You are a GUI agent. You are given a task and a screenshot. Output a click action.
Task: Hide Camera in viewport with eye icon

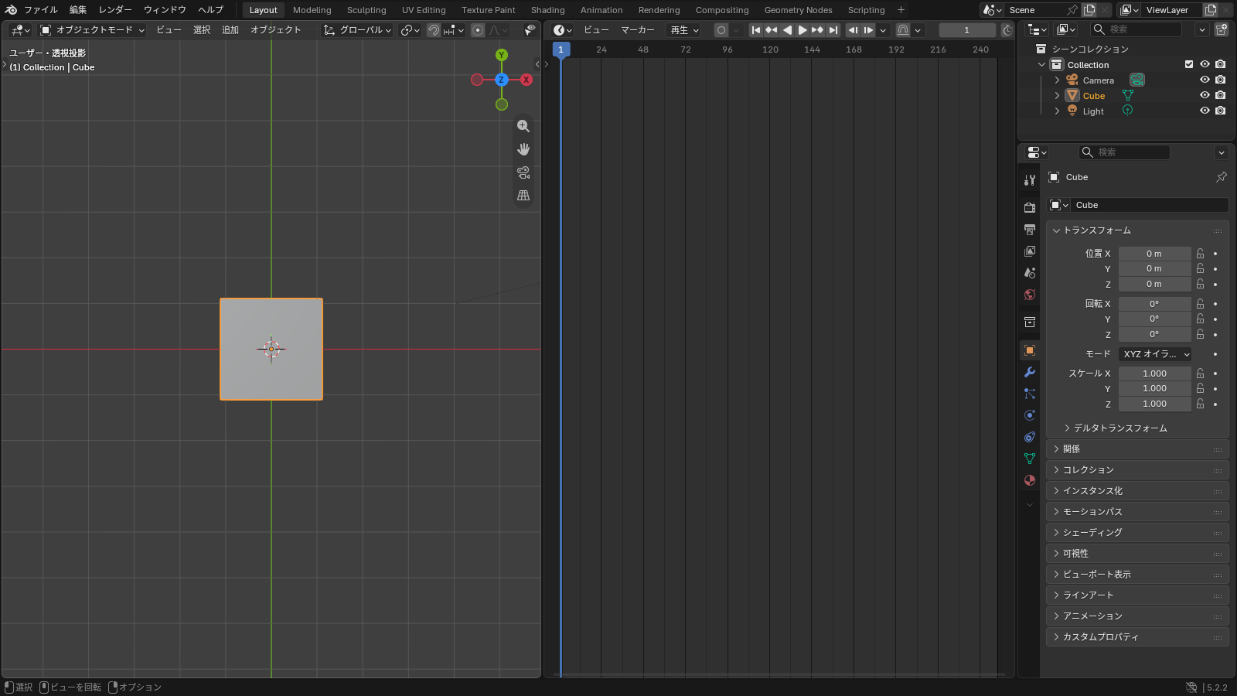(1205, 80)
